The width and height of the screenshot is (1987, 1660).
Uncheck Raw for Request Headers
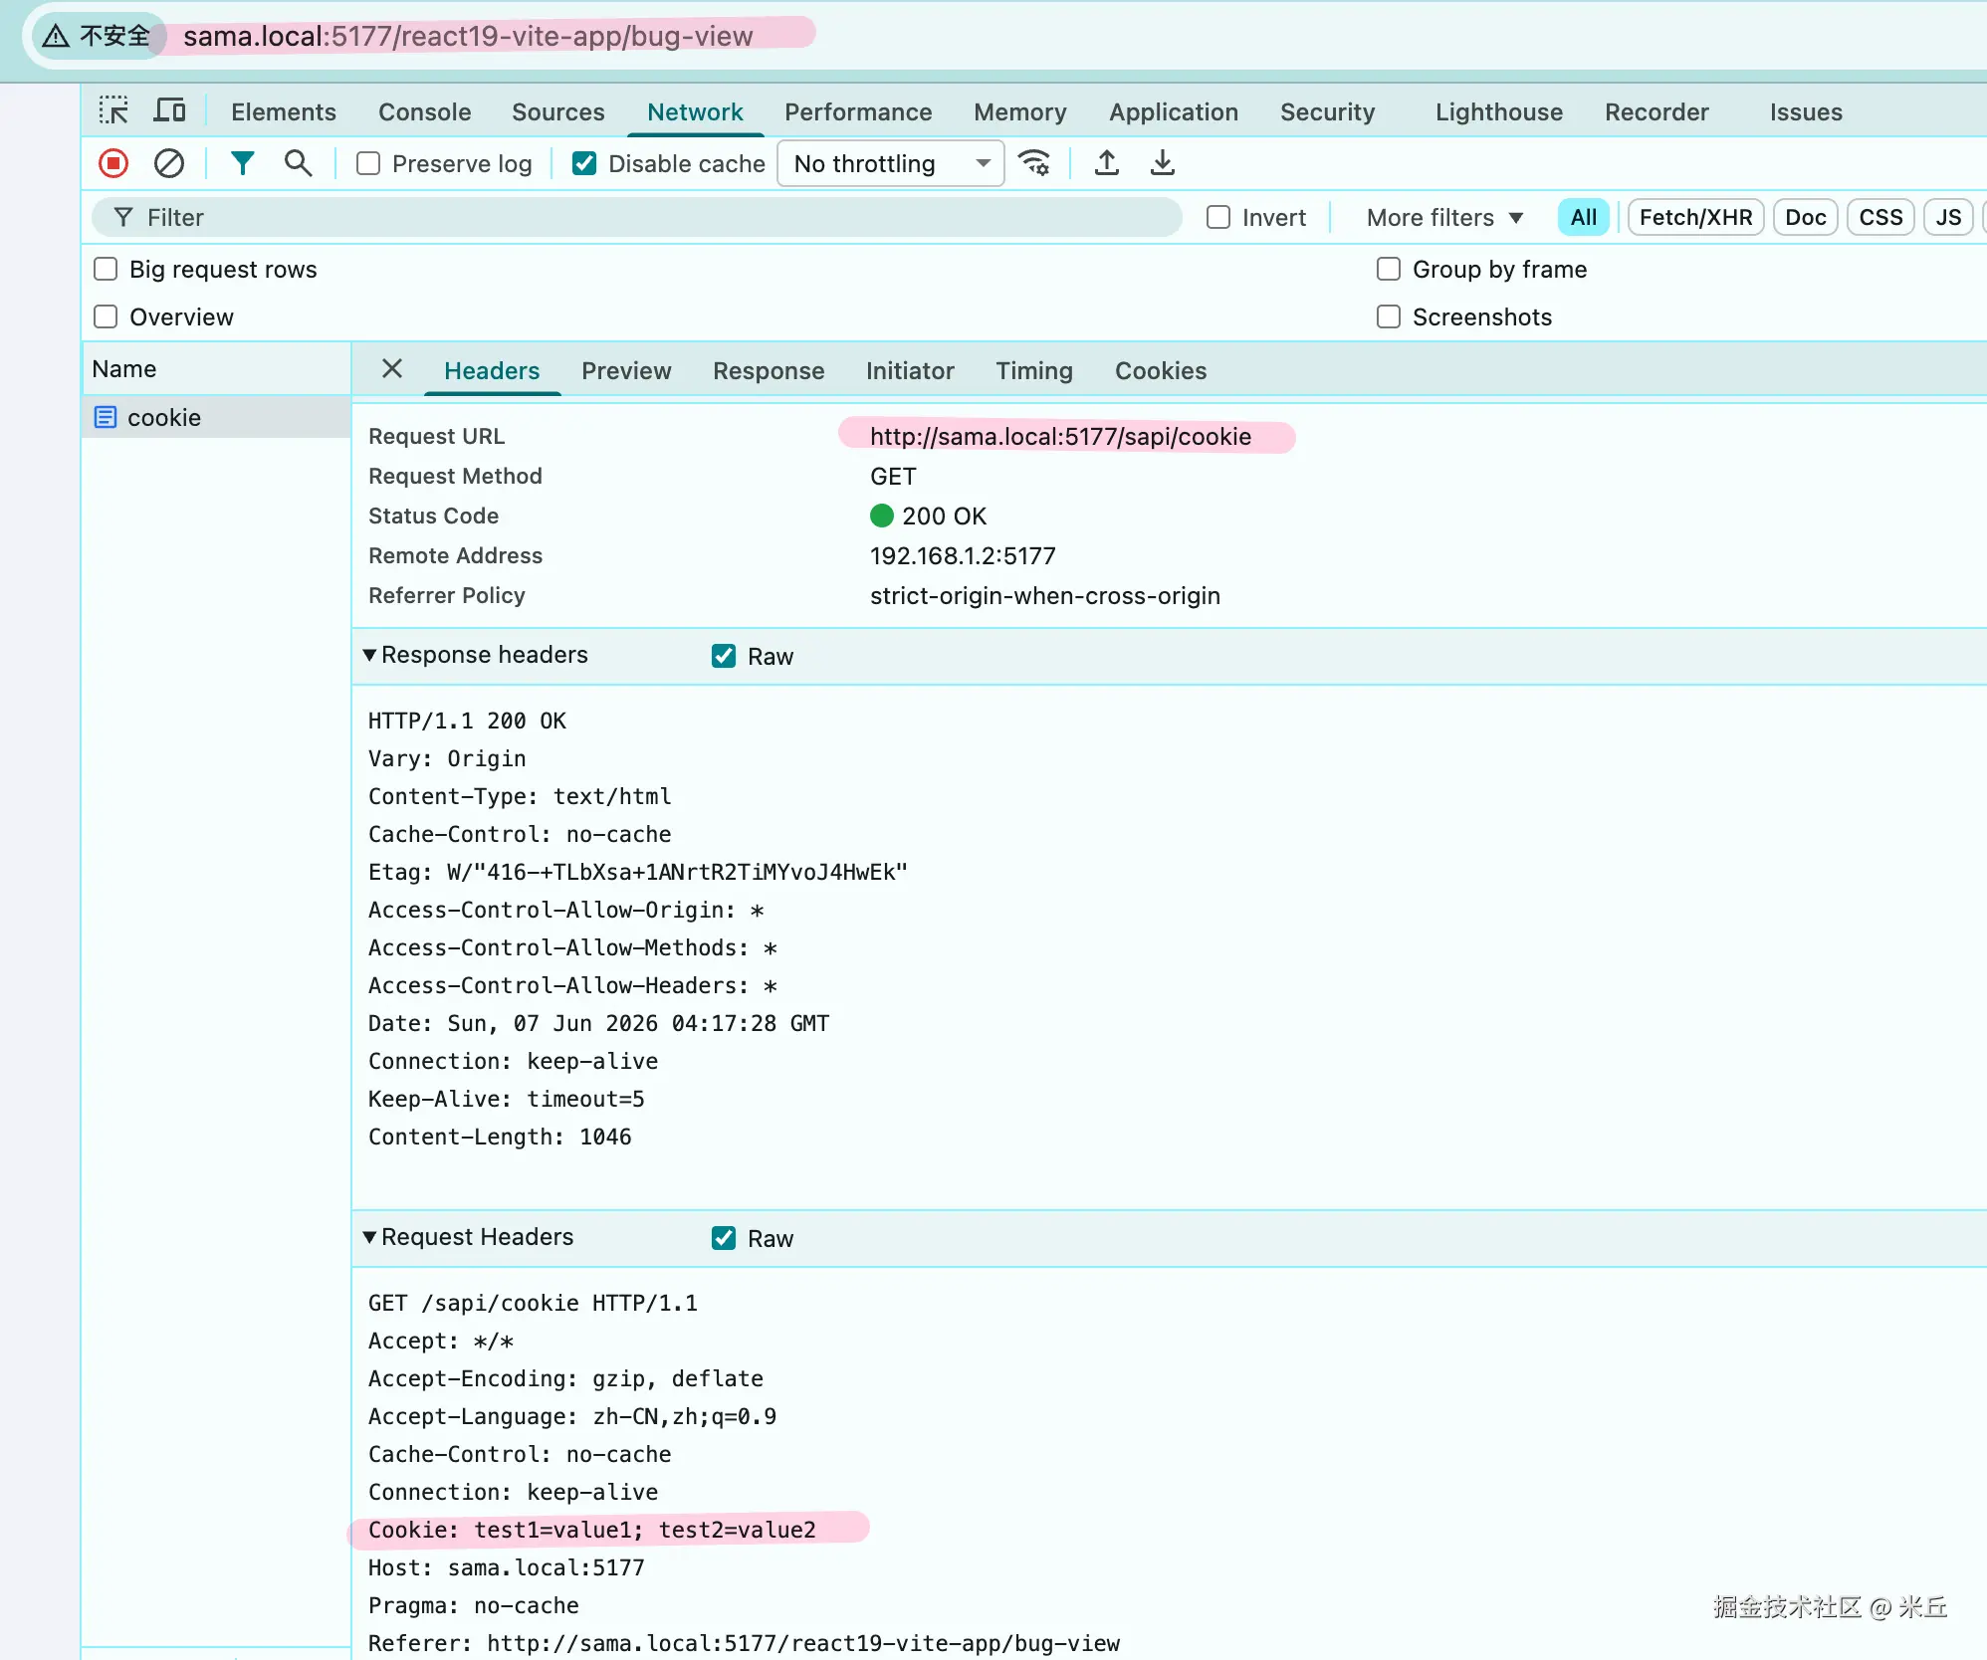[724, 1238]
